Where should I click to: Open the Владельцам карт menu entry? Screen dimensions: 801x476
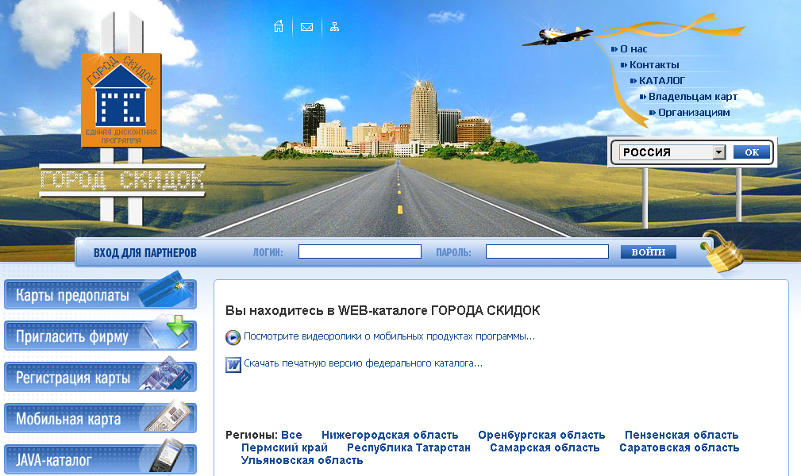689,95
